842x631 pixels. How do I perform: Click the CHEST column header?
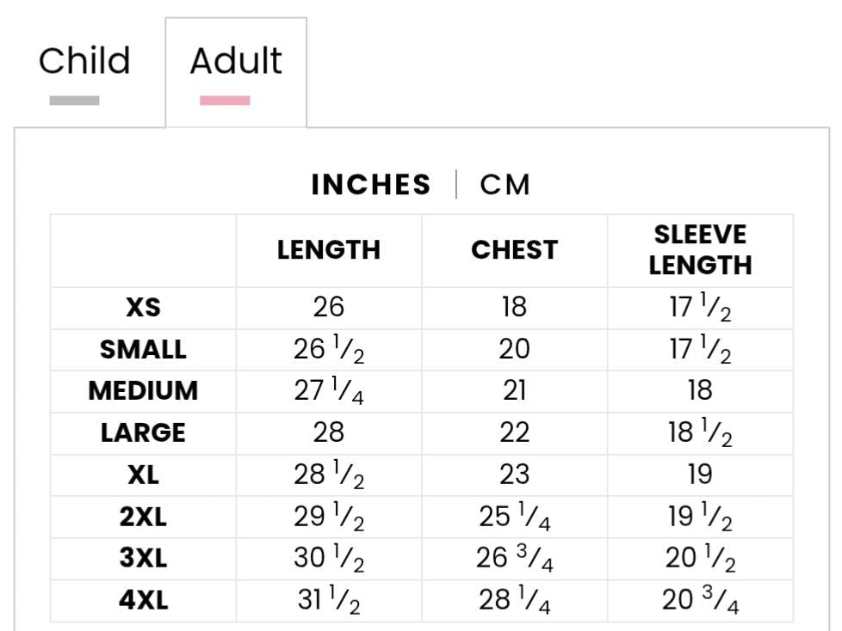[515, 250]
